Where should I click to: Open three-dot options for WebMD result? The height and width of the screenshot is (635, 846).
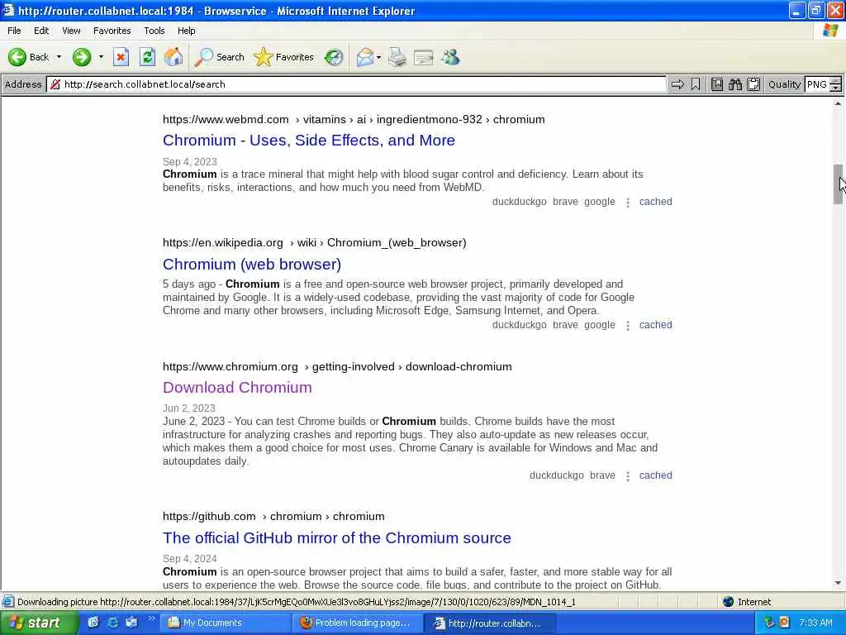click(628, 203)
